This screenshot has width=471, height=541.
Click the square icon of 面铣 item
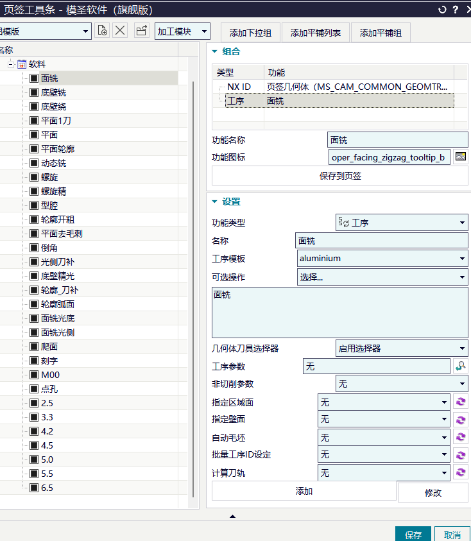click(34, 78)
